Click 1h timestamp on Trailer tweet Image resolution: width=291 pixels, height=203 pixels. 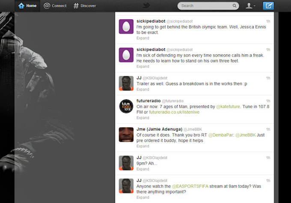[268, 78]
